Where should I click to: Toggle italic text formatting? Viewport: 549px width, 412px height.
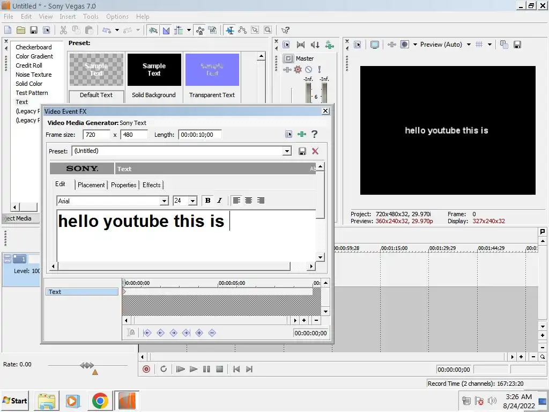[219, 201]
